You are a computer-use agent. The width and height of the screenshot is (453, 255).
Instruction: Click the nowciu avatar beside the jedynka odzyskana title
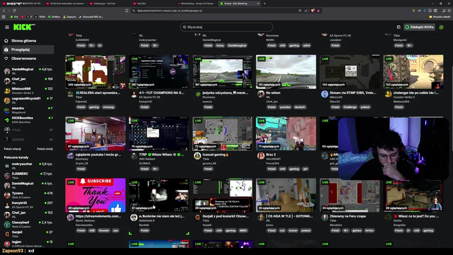coord(197,94)
